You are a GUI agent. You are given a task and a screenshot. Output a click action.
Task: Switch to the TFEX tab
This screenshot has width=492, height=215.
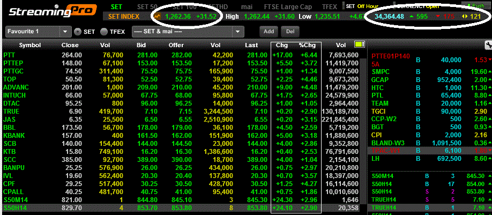(330, 6)
